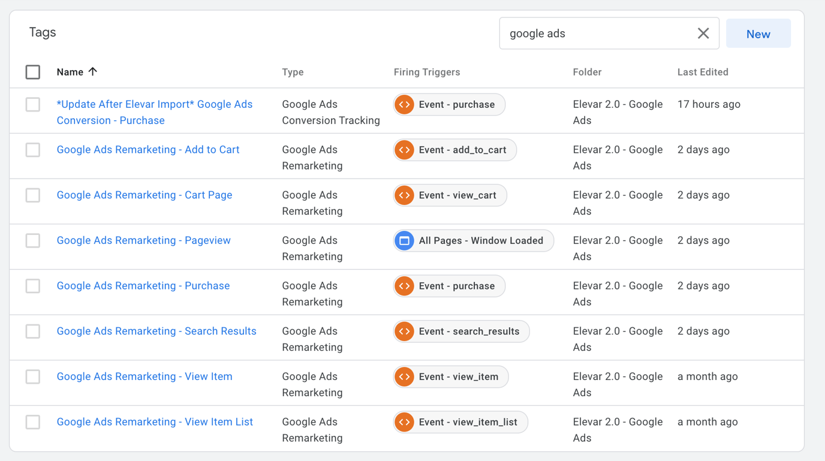
Task: Sort tags by the Type column header
Action: (x=293, y=72)
